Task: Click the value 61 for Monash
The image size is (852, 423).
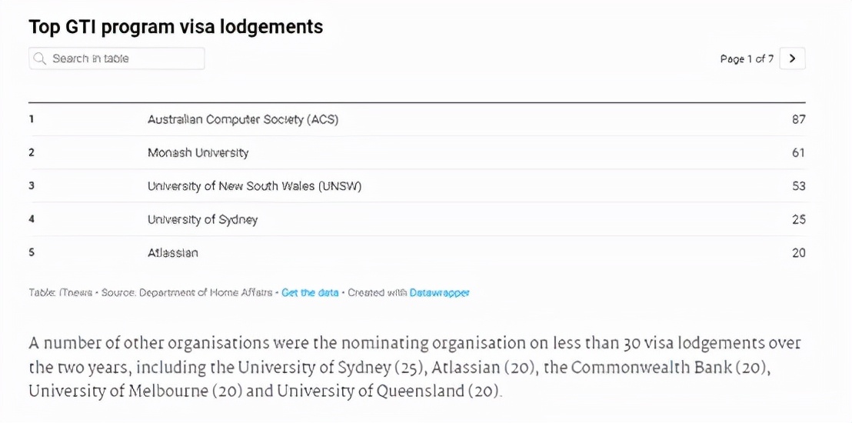Action: click(798, 153)
